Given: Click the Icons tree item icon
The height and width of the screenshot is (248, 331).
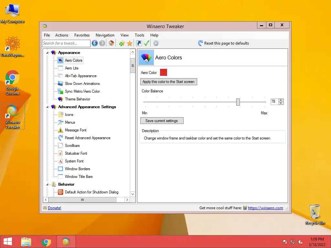Looking at the screenshot, I should (60, 115).
